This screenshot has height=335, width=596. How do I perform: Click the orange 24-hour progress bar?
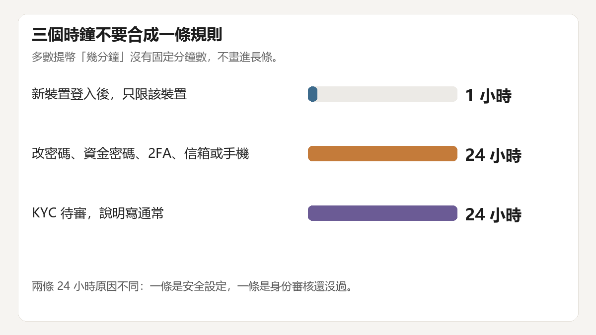click(x=382, y=154)
